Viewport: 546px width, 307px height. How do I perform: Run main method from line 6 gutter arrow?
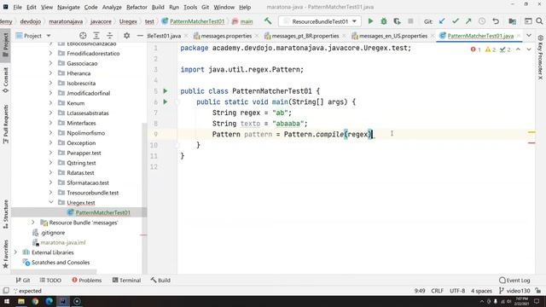tap(166, 101)
